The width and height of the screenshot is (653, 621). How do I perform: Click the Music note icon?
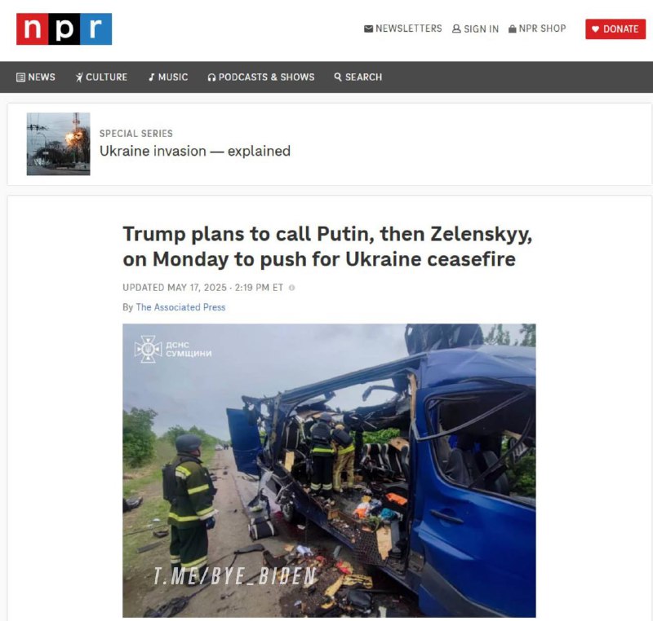click(152, 77)
